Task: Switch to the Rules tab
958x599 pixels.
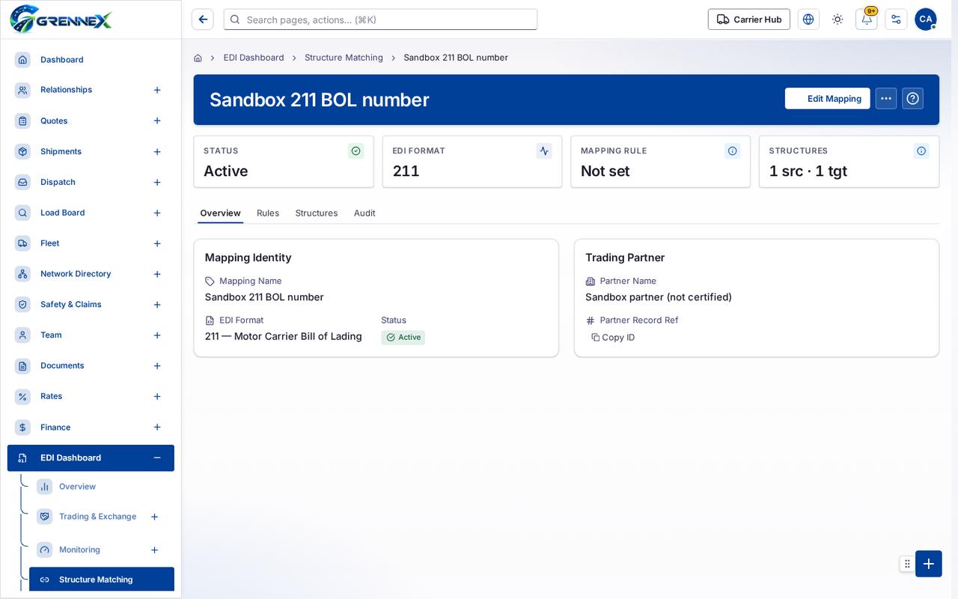Action: tap(268, 213)
